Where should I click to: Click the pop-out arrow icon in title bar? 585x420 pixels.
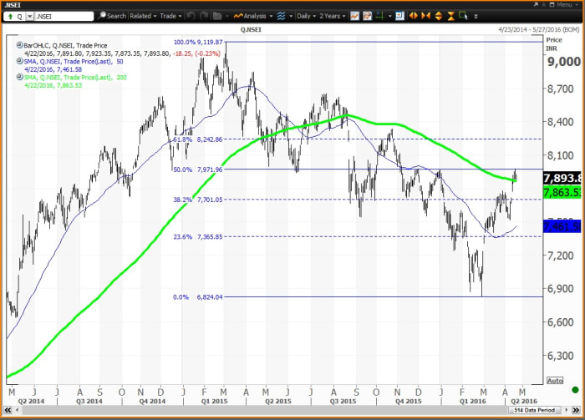(x=537, y=4)
